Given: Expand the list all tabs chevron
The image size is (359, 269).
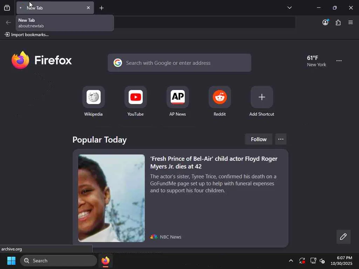Looking at the screenshot, I should pyautogui.click(x=289, y=8).
